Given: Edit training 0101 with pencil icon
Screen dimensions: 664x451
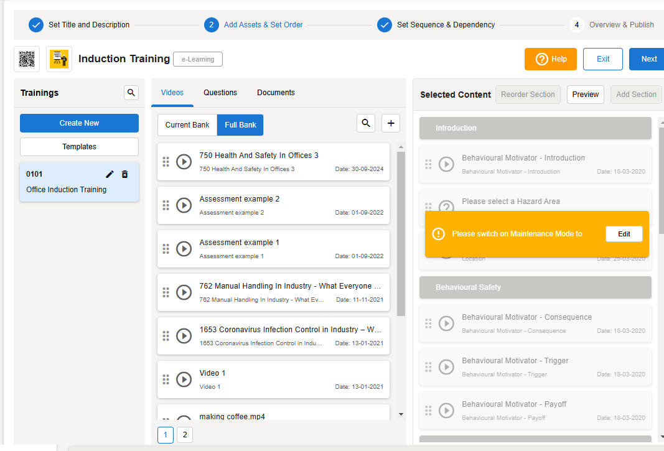Looking at the screenshot, I should tap(110, 174).
